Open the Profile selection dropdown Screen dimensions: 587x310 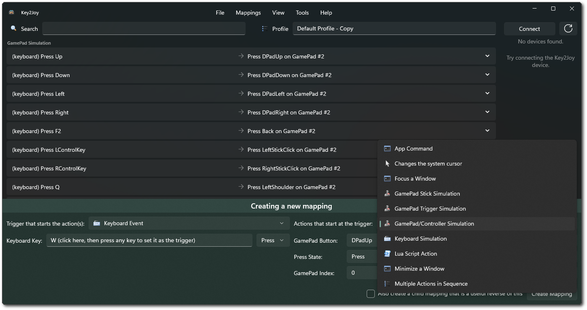(x=394, y=28)
